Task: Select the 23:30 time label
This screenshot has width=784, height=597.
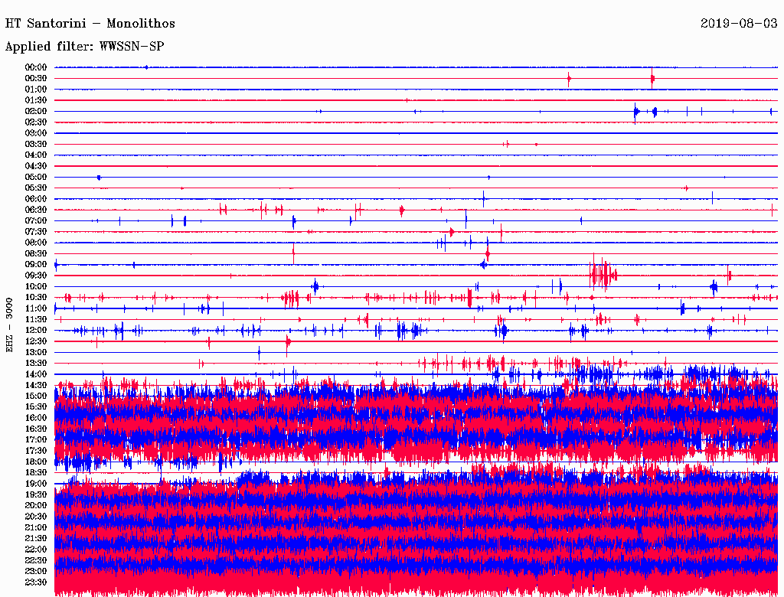Action: (36, 582)
